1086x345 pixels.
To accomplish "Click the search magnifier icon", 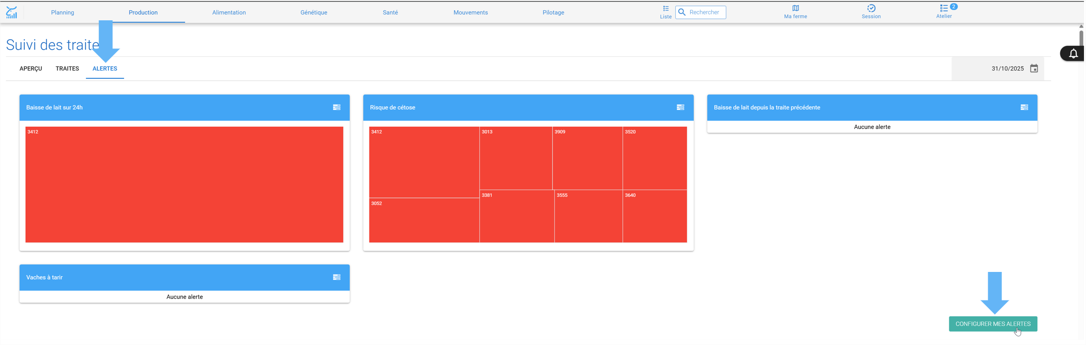I will [x=682, y=12].
